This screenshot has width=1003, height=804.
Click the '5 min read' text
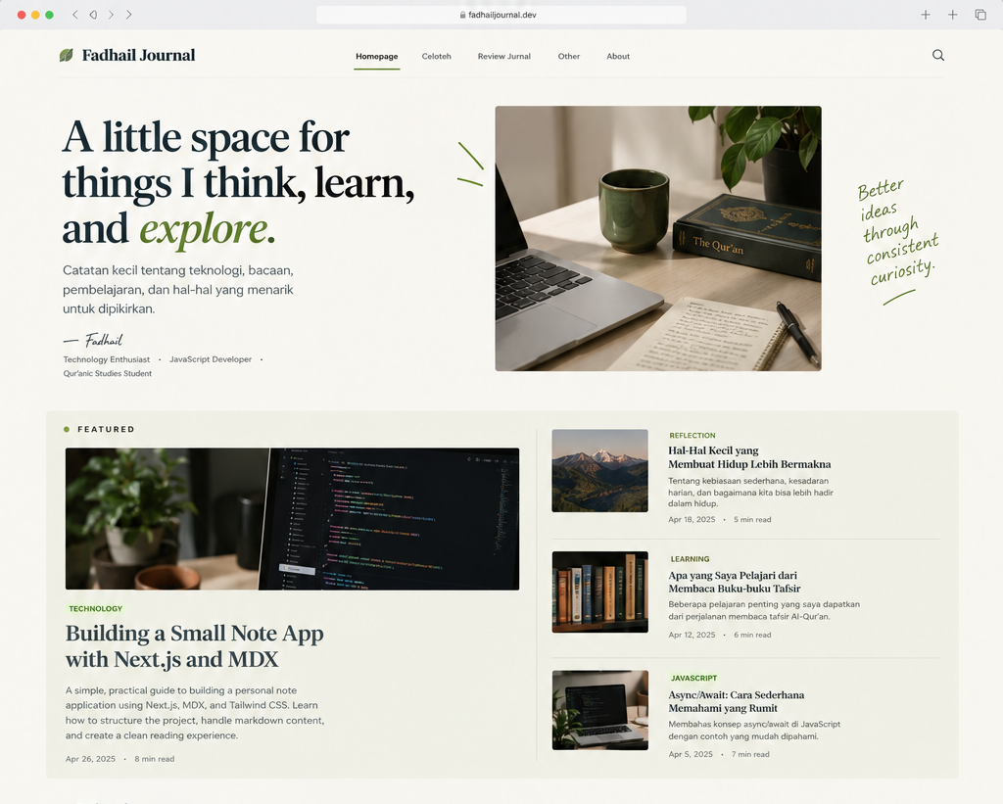click(752, 519)
